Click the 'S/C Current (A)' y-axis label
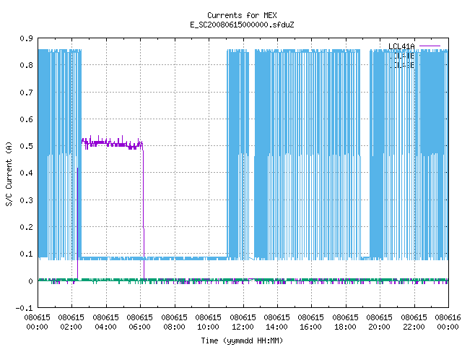Screen dimensions: 462x347 [9, 173]
